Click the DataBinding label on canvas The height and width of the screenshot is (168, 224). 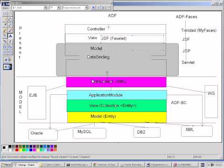point(98,57)
